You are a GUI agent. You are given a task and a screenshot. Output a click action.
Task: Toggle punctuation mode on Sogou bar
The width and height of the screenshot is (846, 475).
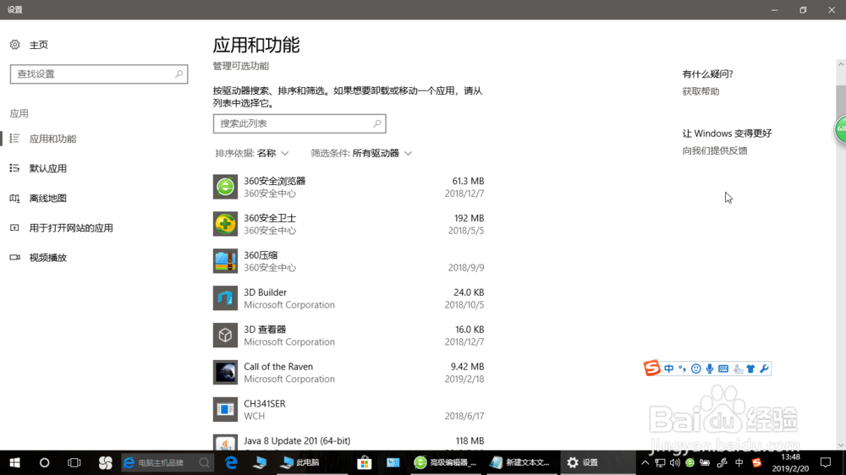coord(683,369)
